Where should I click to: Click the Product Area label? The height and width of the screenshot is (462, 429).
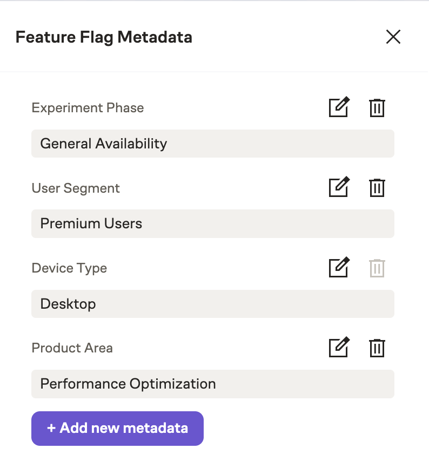click(x=72, y=348)
